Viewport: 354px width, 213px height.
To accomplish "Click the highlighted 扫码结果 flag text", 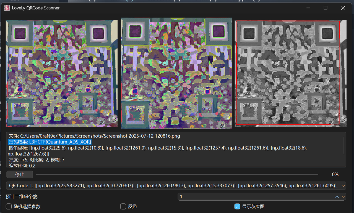I will [50, 142].
